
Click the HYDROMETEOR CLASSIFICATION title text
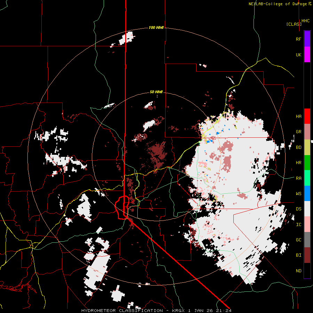coord(122,311)
